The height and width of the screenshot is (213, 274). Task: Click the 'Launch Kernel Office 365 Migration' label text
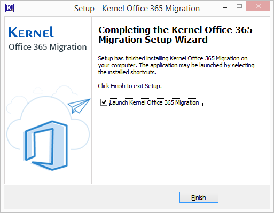pyautogui.click(x=154, y=102)
